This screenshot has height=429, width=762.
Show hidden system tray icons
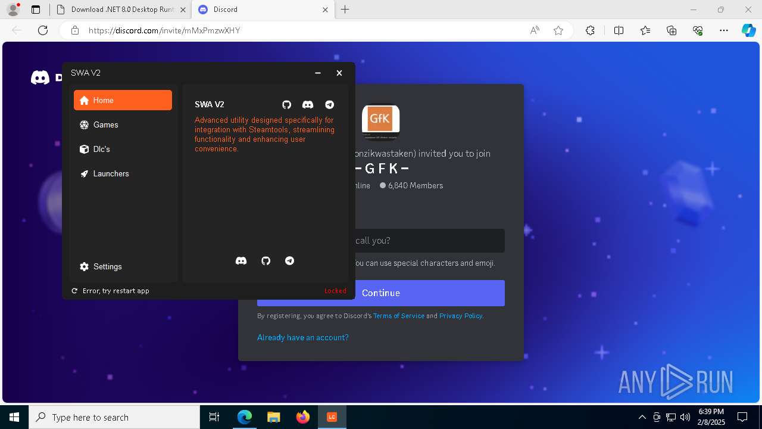pos(642,417)
